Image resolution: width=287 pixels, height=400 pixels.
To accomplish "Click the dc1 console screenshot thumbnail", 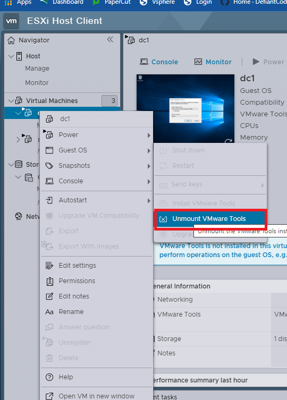I will point(185,108).
